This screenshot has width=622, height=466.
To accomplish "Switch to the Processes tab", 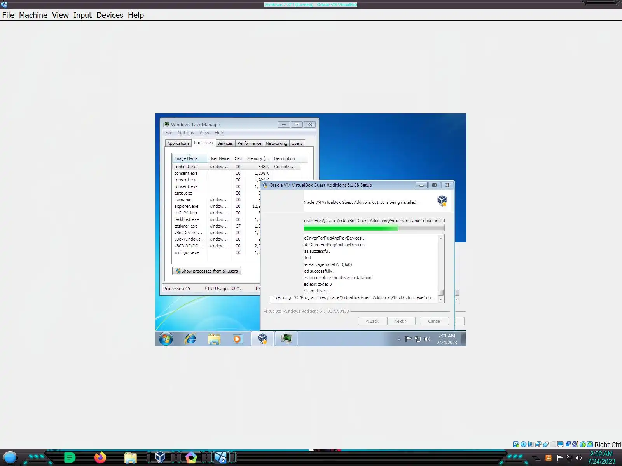I will (203, 143).
